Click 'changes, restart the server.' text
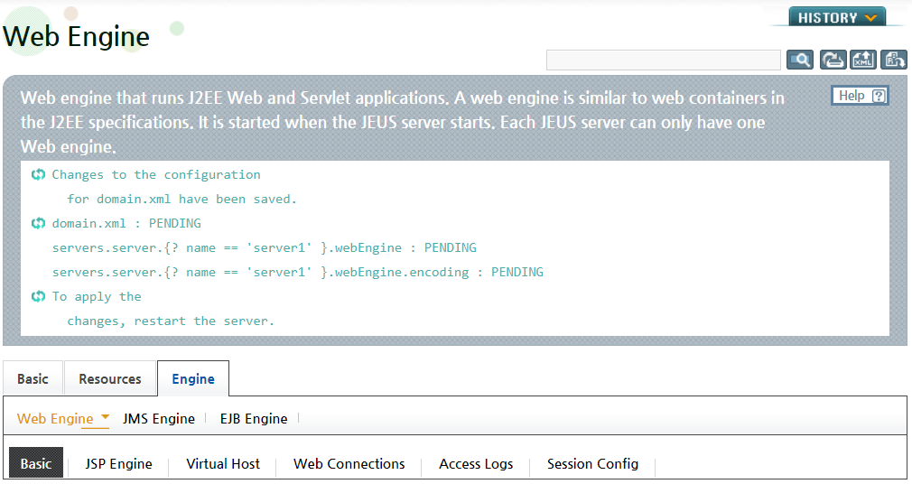 171,321
